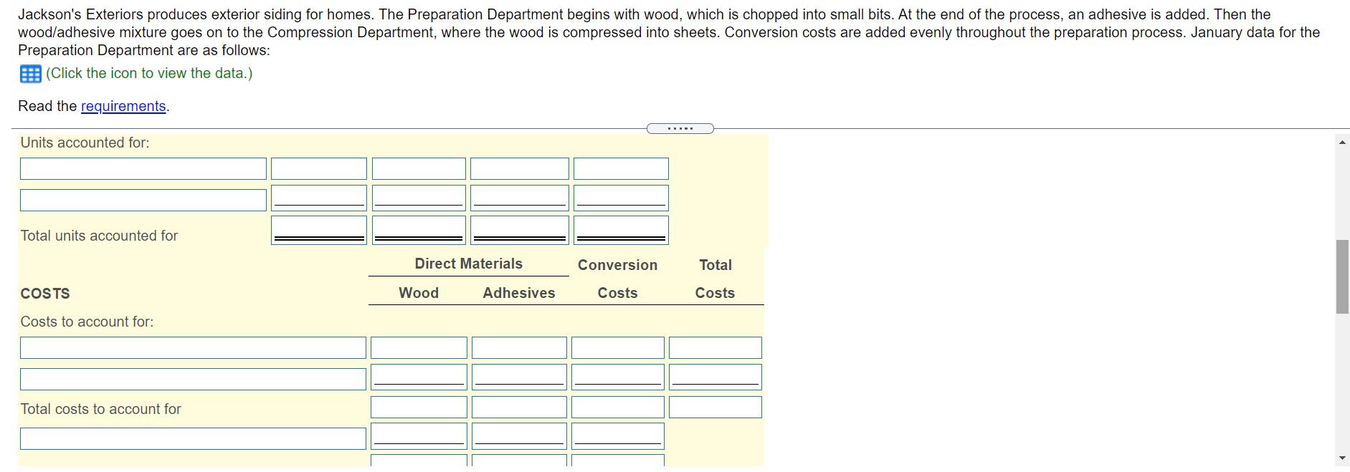Click first cost row Total Costs field
The image size is (1350, 472).
click(716, 348)
